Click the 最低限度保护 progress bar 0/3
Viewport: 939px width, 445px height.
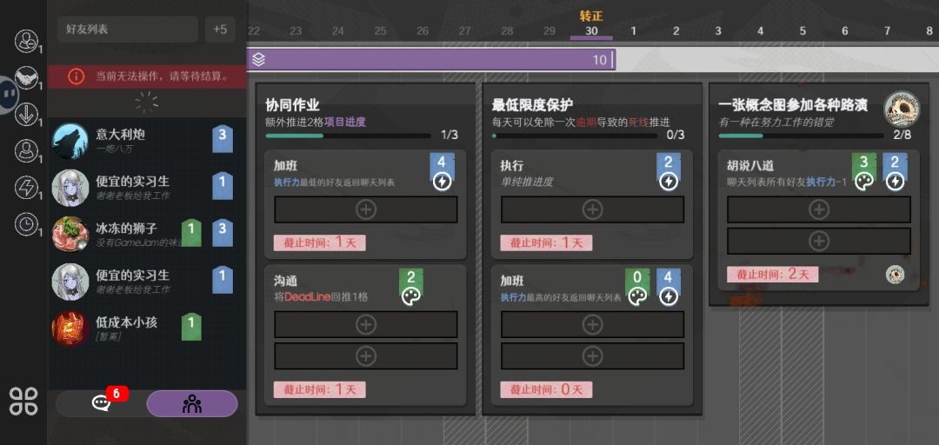pyautogui.click(x=575, y=136)
